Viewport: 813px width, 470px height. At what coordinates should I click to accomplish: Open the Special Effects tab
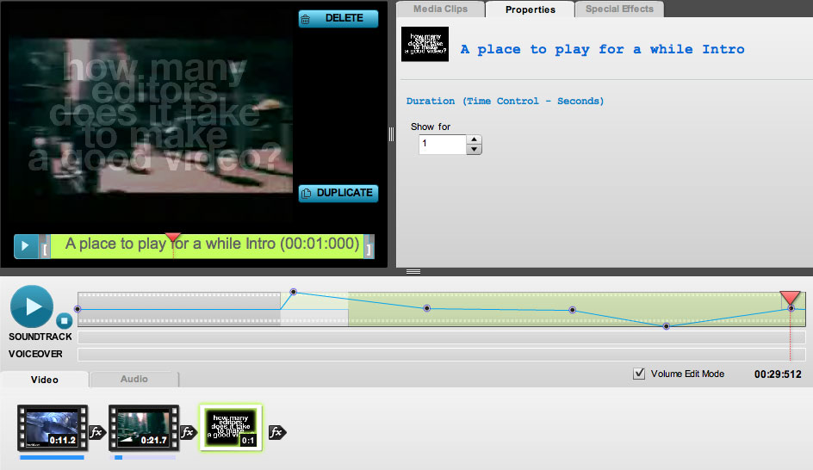[x=619, y=9]
